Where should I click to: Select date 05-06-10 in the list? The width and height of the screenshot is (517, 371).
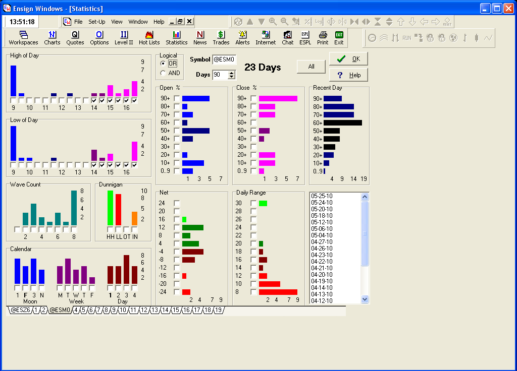click(x=322, y=229)
